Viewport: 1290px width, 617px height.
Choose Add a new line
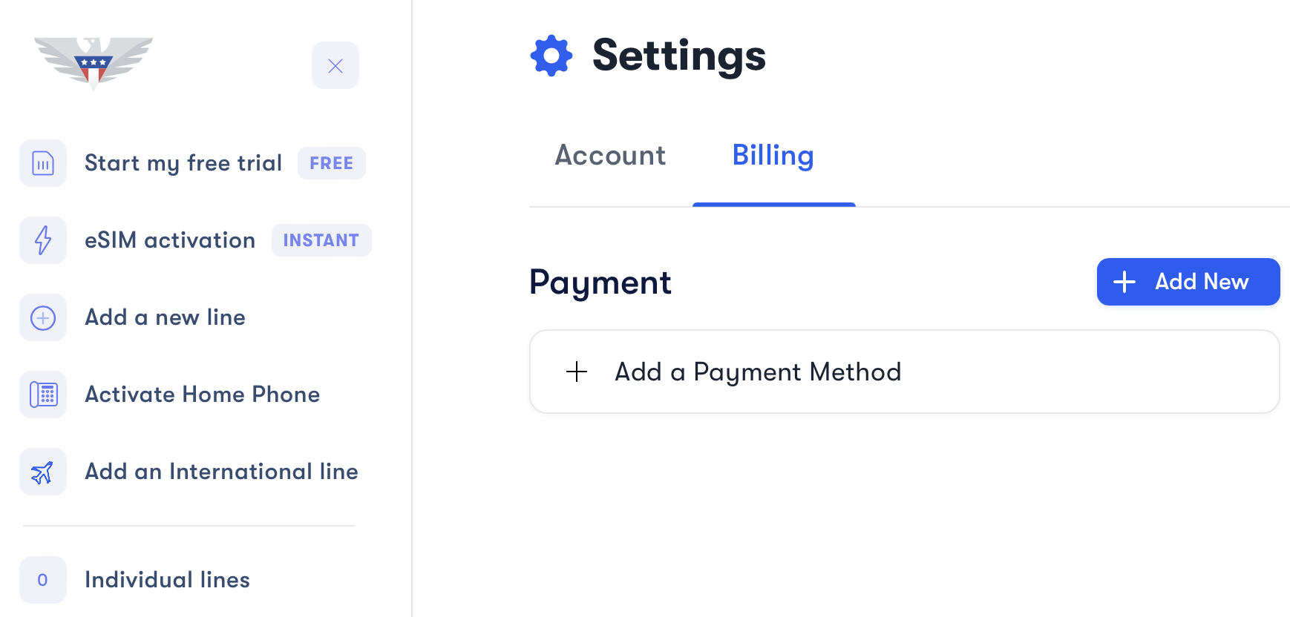165,317
